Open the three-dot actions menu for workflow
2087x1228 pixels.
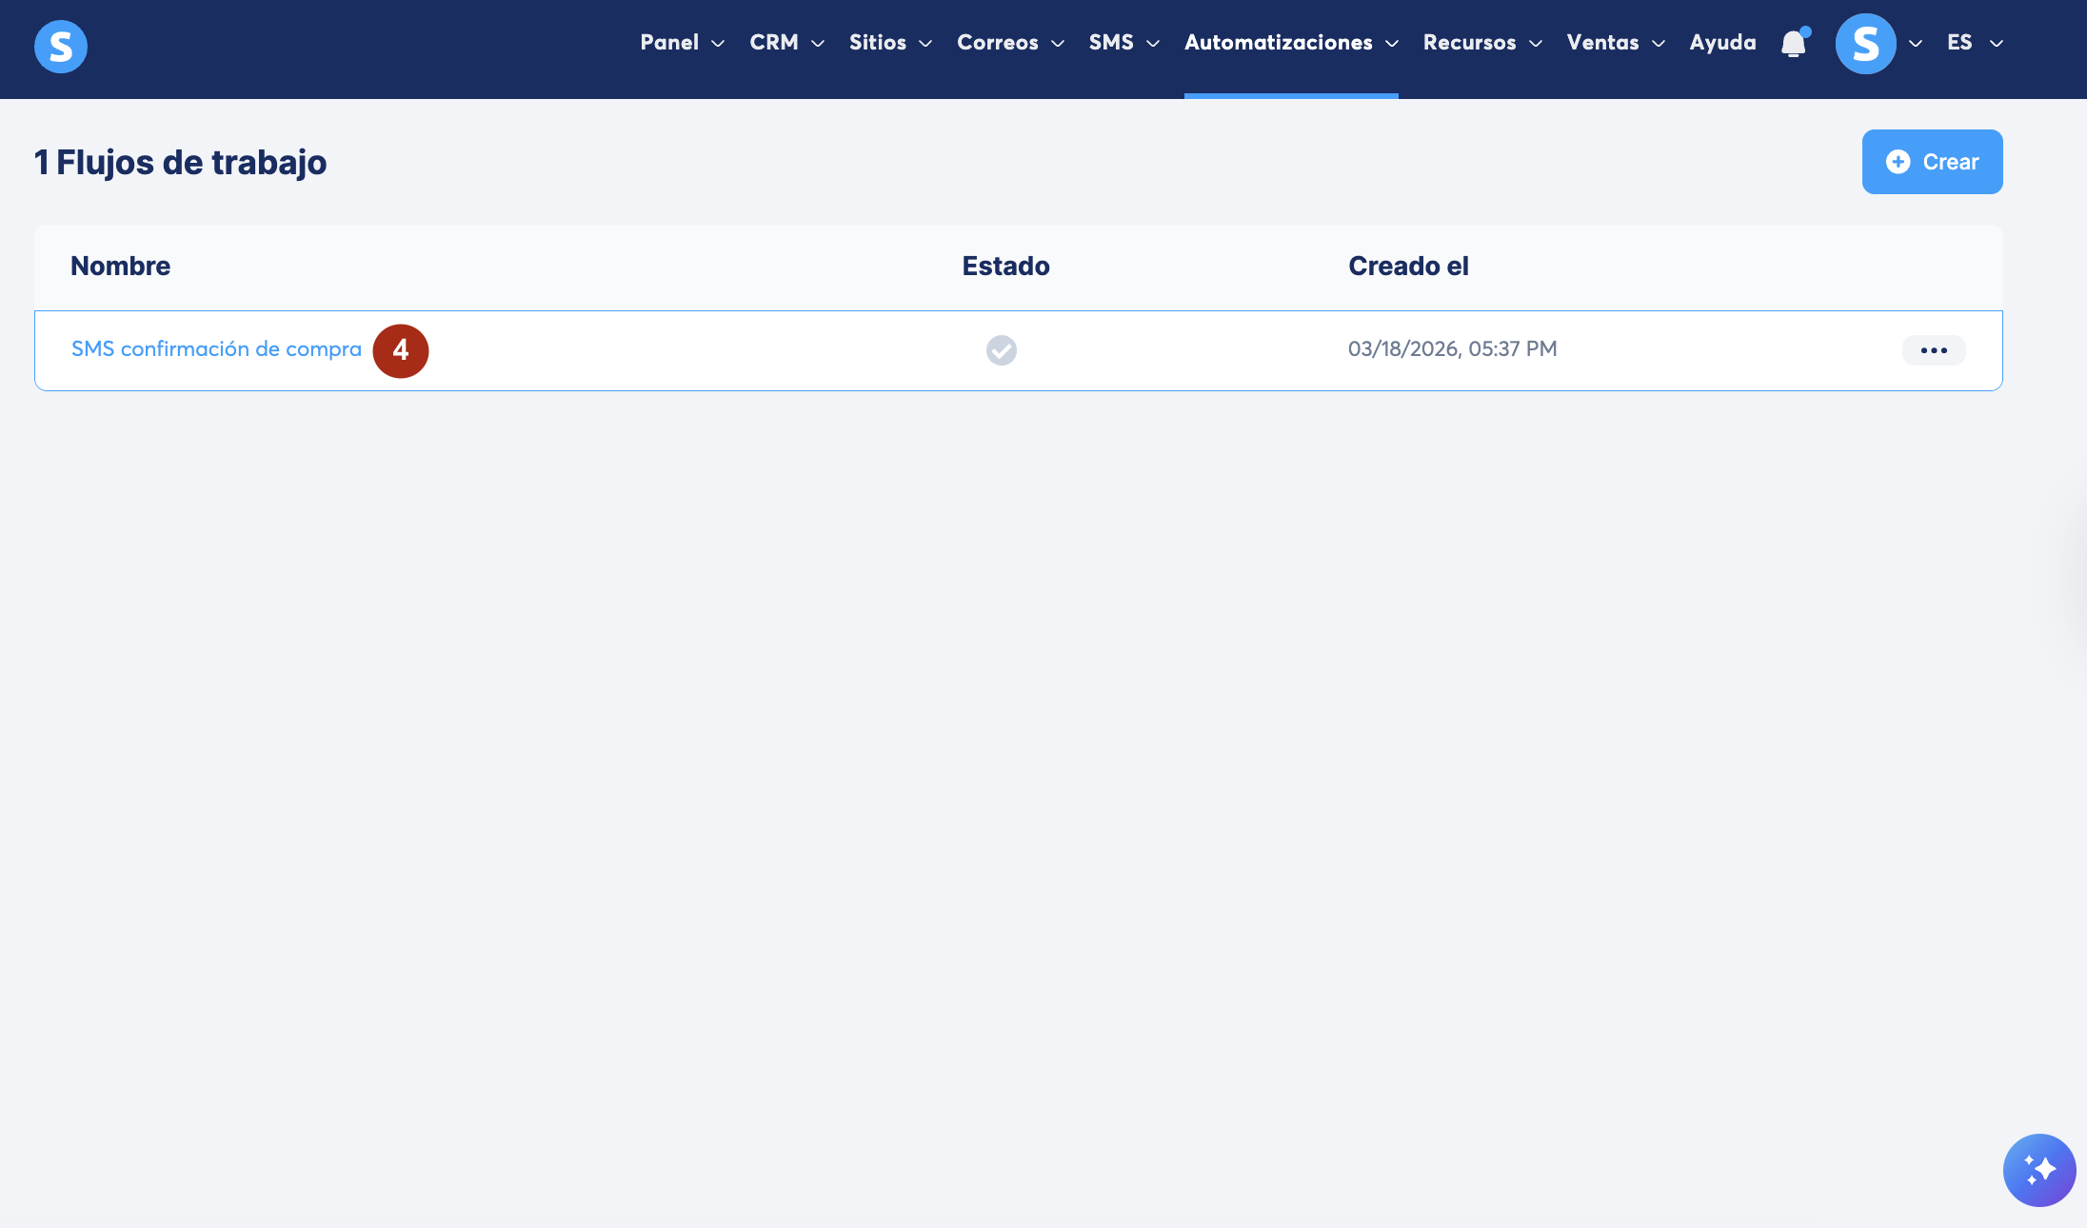(1934, 350)
